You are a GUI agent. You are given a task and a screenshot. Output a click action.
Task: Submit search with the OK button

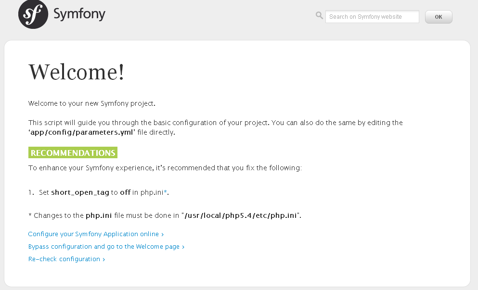pos(439,17)
